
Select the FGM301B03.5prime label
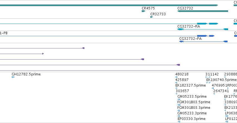coord(194,102)
